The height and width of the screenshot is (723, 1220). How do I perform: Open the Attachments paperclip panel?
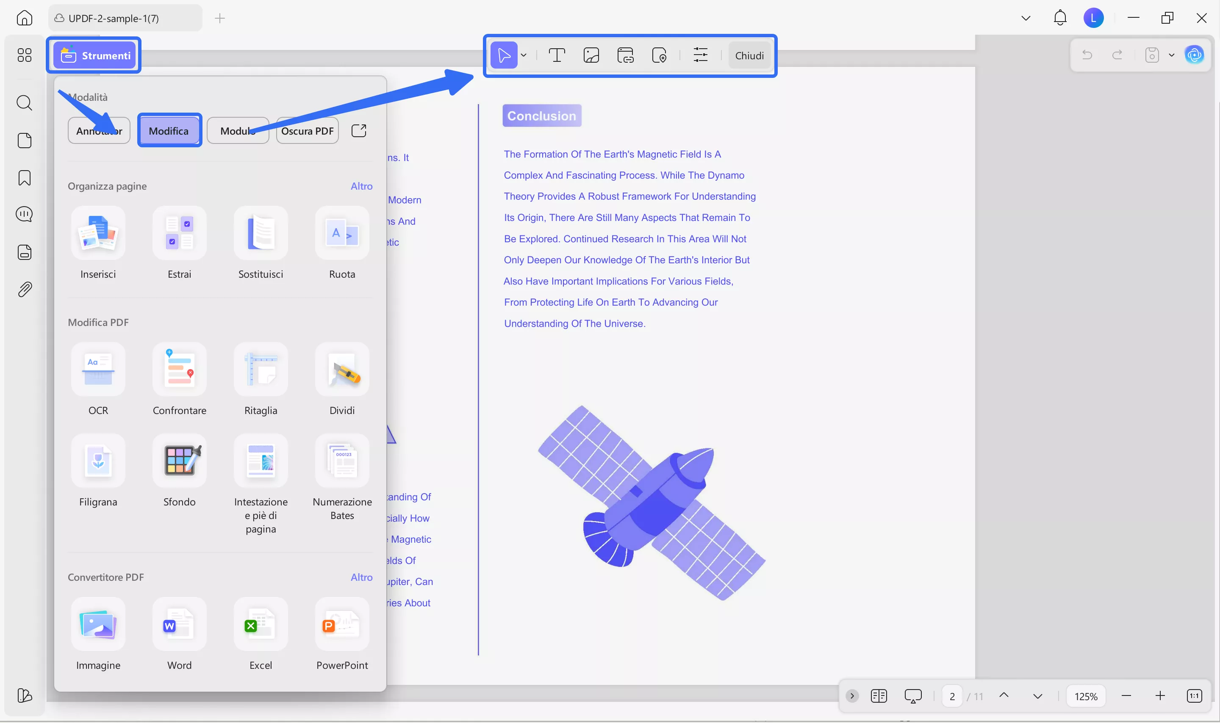(24, 289)
